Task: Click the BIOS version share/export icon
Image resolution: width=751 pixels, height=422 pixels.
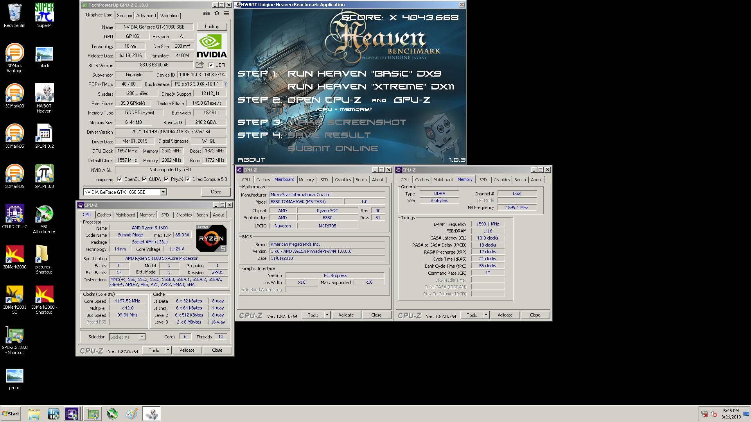Action: (199, 65)
